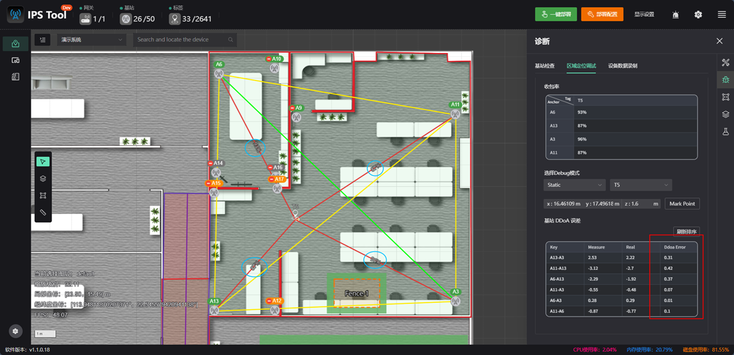Switch to the 区域定位调试 tab
The height and width of the screenshot is (355, 734).
point(581,66)
